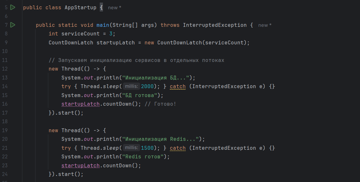Click InterruptedException in the throws clause
This screenshot has height=182, width=360.
[215, 25]
